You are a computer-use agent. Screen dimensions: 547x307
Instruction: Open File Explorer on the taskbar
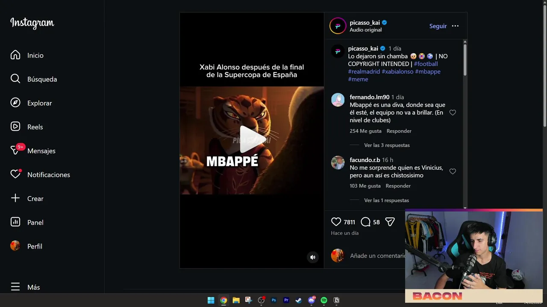[236, 300]
